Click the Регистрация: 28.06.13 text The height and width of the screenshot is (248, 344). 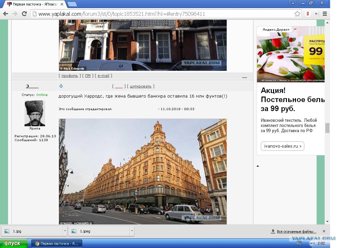pos(35,136)
